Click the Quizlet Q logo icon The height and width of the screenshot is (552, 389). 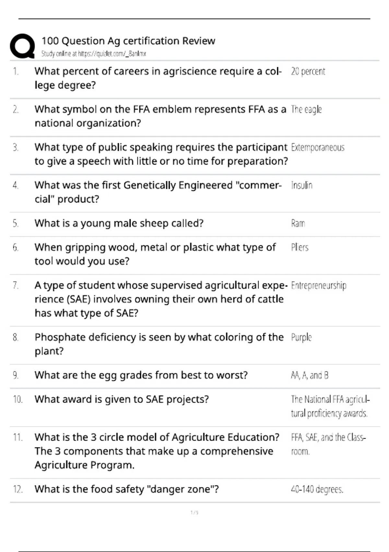[x=22, y=46]
